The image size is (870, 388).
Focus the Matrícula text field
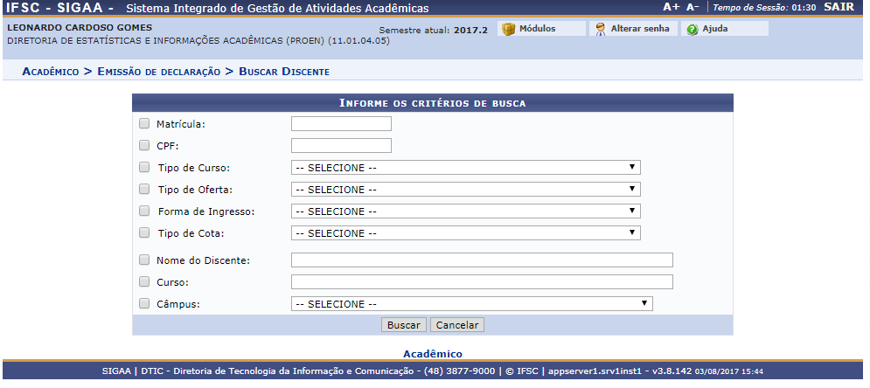pyautogui.click(x=341, y=124)
